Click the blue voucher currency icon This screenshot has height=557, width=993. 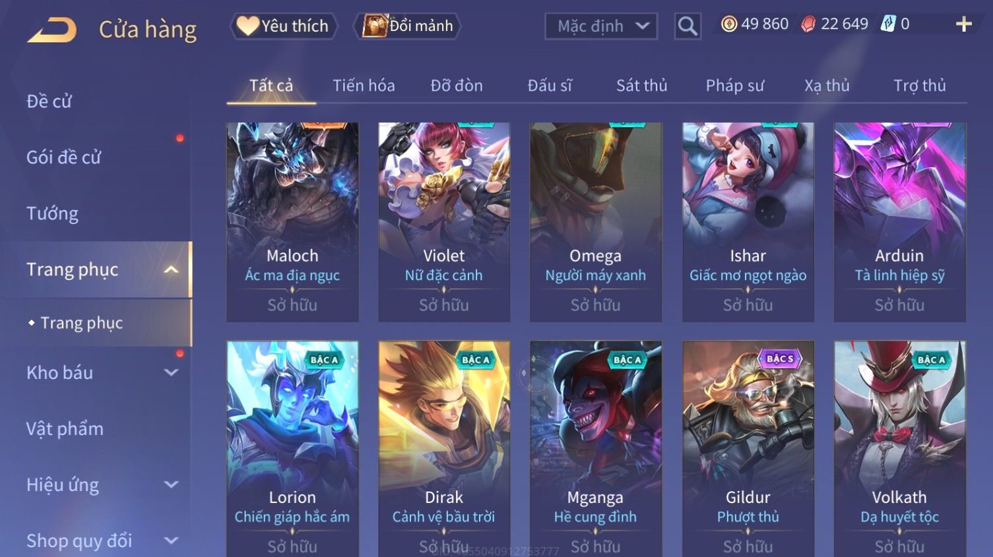pyautogui.click(x=888, y=24)
